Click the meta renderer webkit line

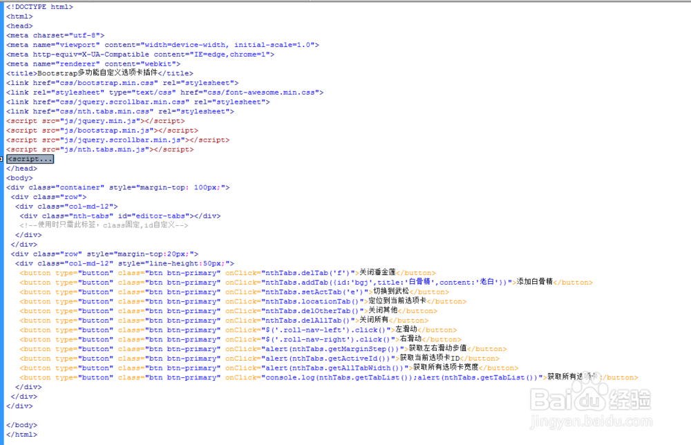[93, 64]
